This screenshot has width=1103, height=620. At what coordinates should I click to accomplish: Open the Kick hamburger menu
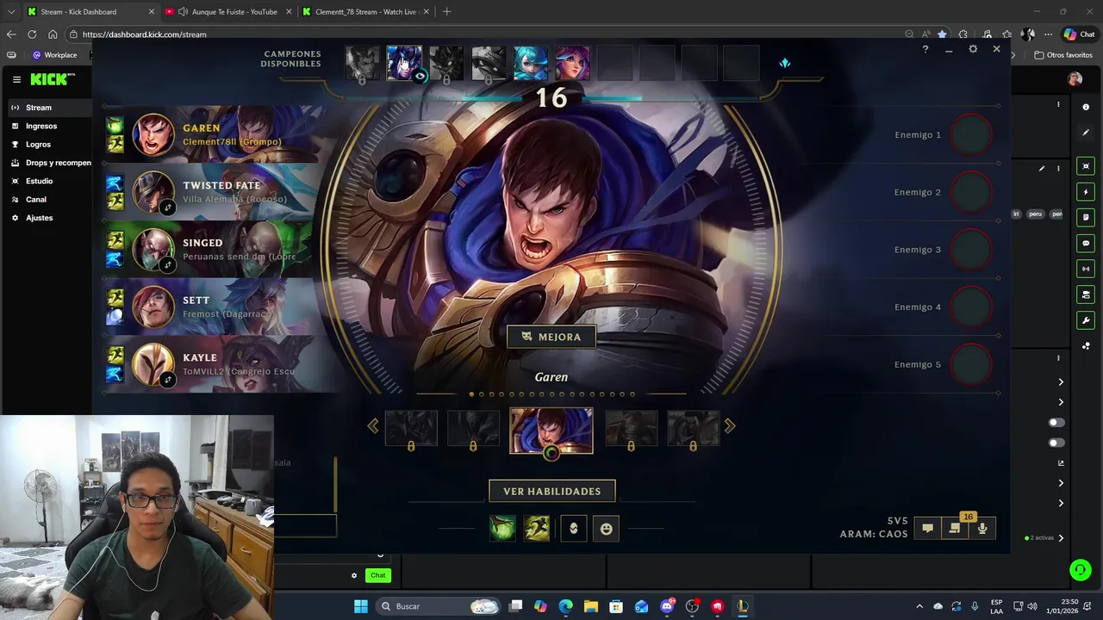point(16,79)
